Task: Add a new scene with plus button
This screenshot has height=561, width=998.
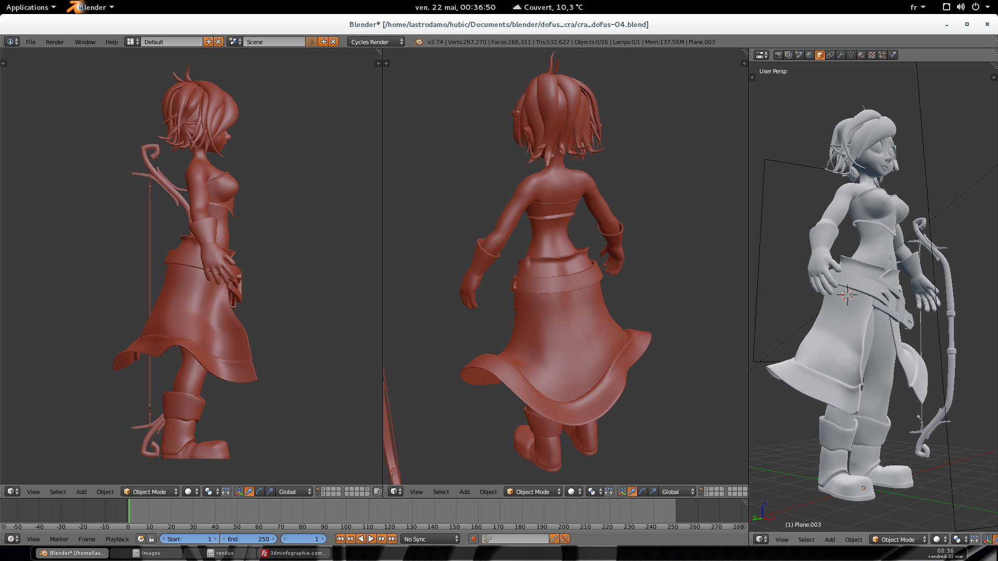Action: (323, 42)
